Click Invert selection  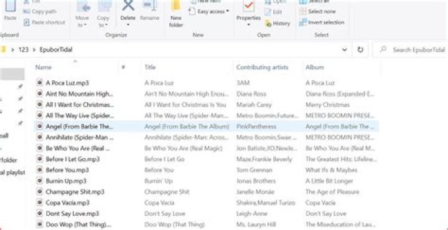322,22
